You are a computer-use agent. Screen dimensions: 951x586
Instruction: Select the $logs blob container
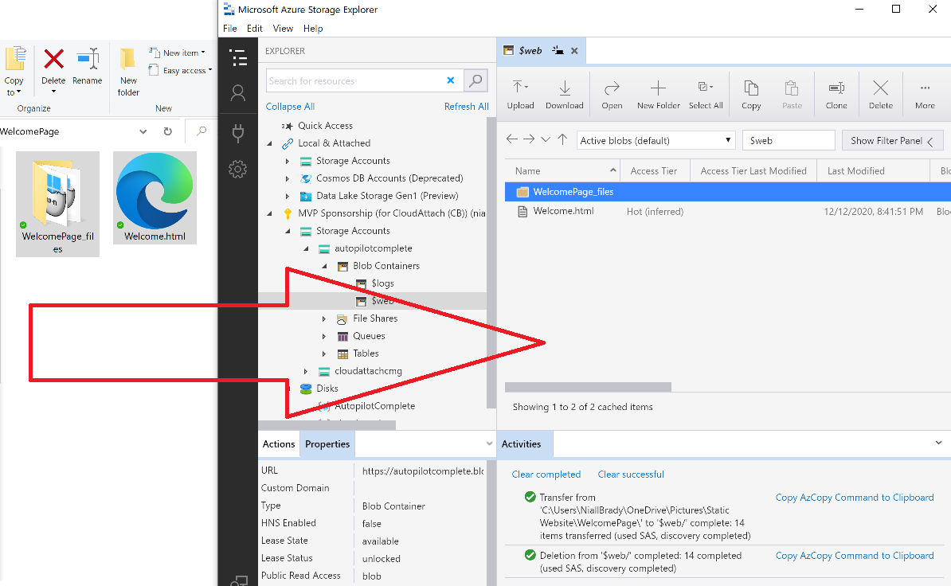coord(382,283)
